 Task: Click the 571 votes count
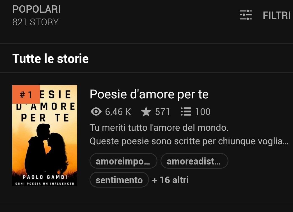click(162, 112)
